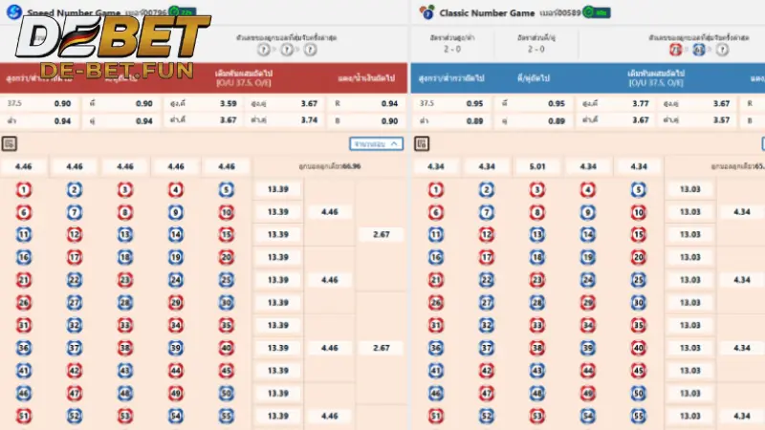The image size is (765, 430).
Task: Bet over 37.5 at 0.95 in Classic game
Action: click(451, 103)
